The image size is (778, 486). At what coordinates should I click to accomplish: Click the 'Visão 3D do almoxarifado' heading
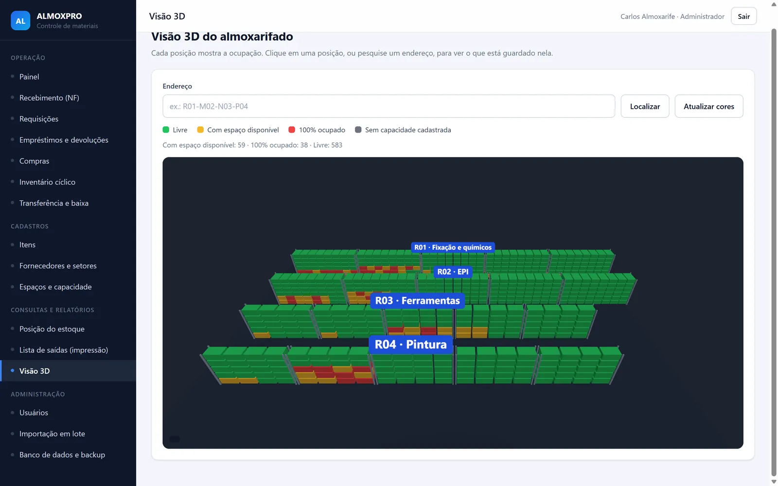[222, 36]
